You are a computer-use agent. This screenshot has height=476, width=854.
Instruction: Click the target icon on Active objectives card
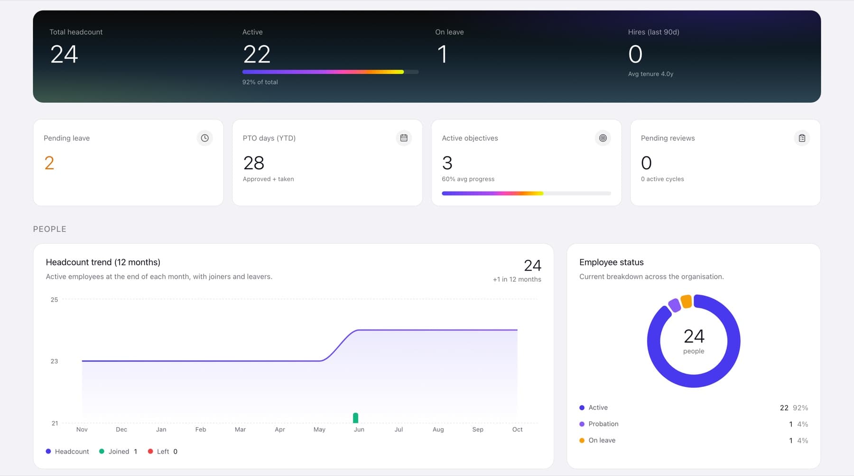pos(603,138)
